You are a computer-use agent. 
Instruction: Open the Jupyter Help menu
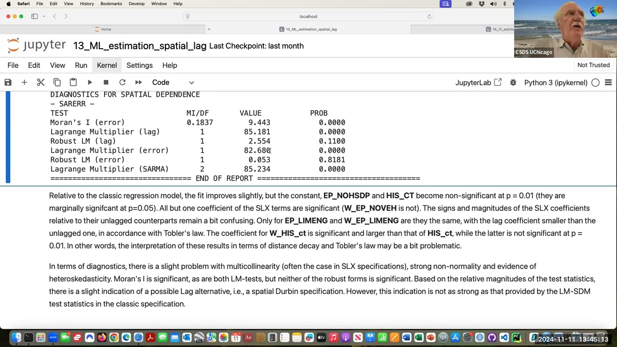tap(170, 65)
